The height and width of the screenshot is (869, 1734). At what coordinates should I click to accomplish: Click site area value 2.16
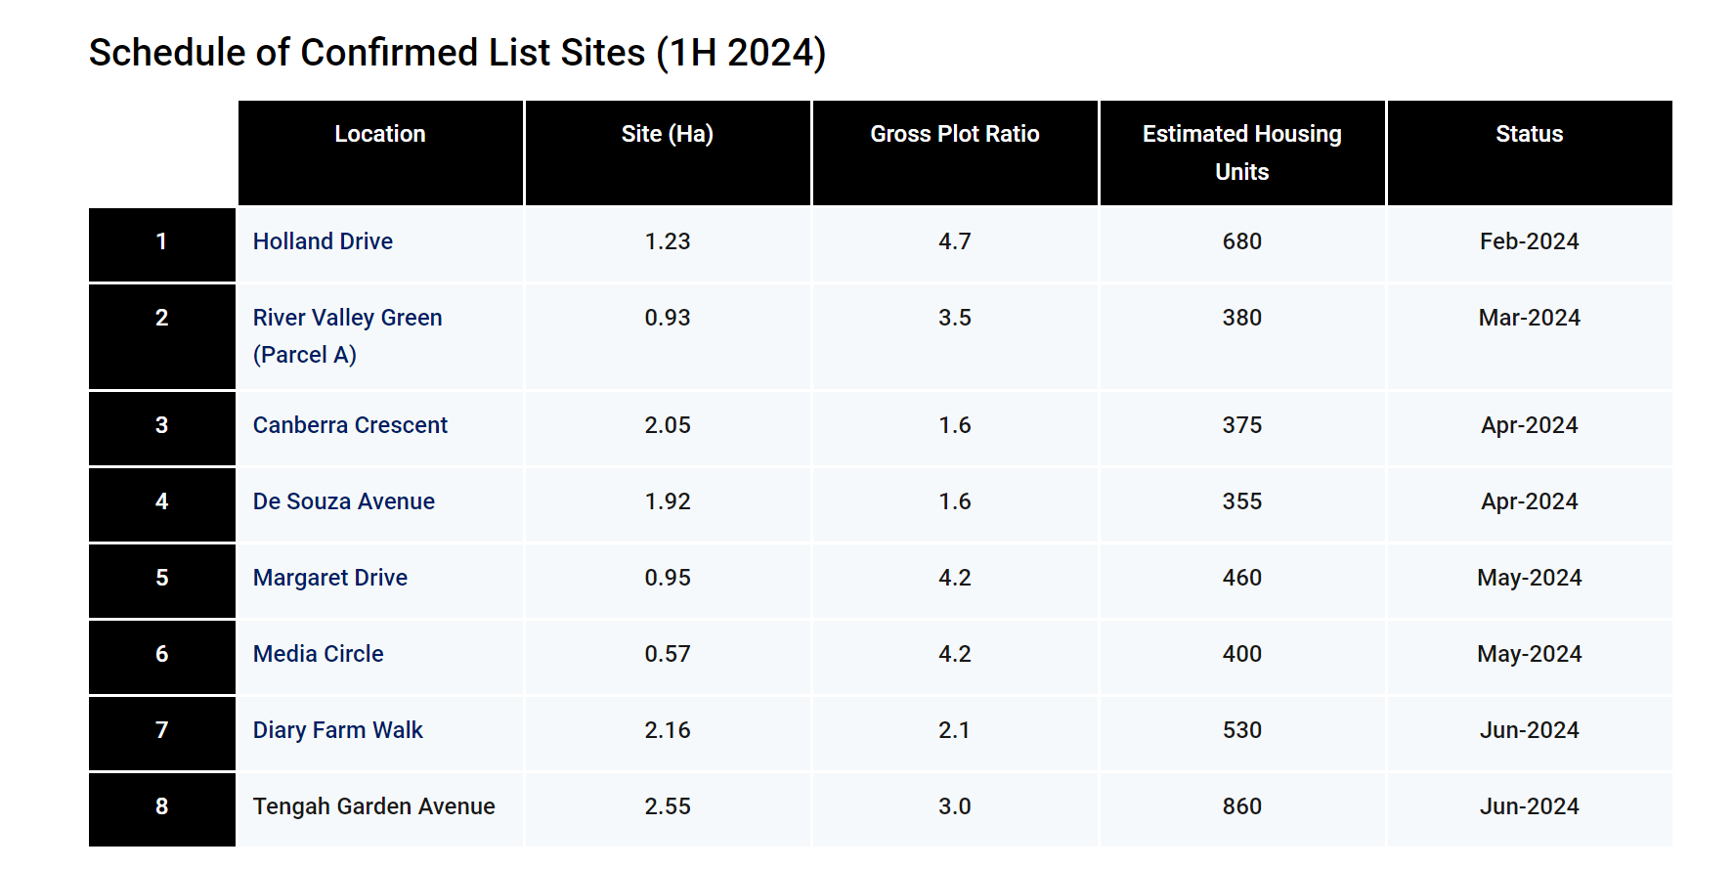pyautogui.click(x=668, y=730)
